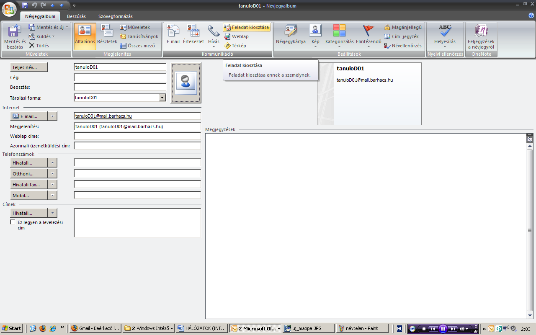Click Undo in quick access toolbar
Viewport: 536px width, 335px height.
pyautogui.click(x=34, y=5)
